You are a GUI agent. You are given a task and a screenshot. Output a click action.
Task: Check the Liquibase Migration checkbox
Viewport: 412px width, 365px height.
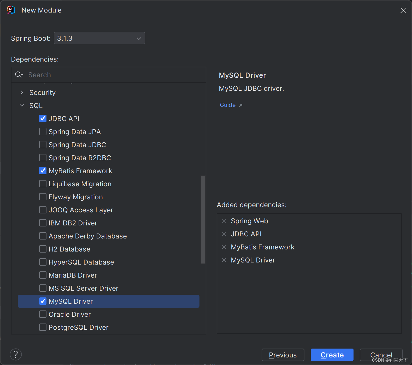43,184
